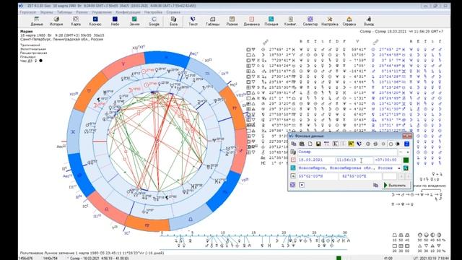462x260 pixels.
Task: Open the Справка help toolbar icon
Action: [x=349, y=21]
